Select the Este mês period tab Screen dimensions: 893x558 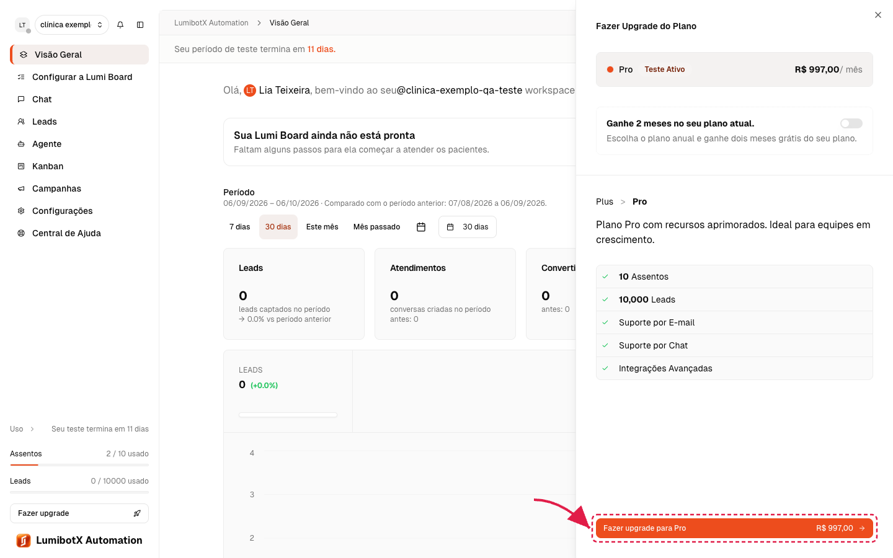pos(322,227)
